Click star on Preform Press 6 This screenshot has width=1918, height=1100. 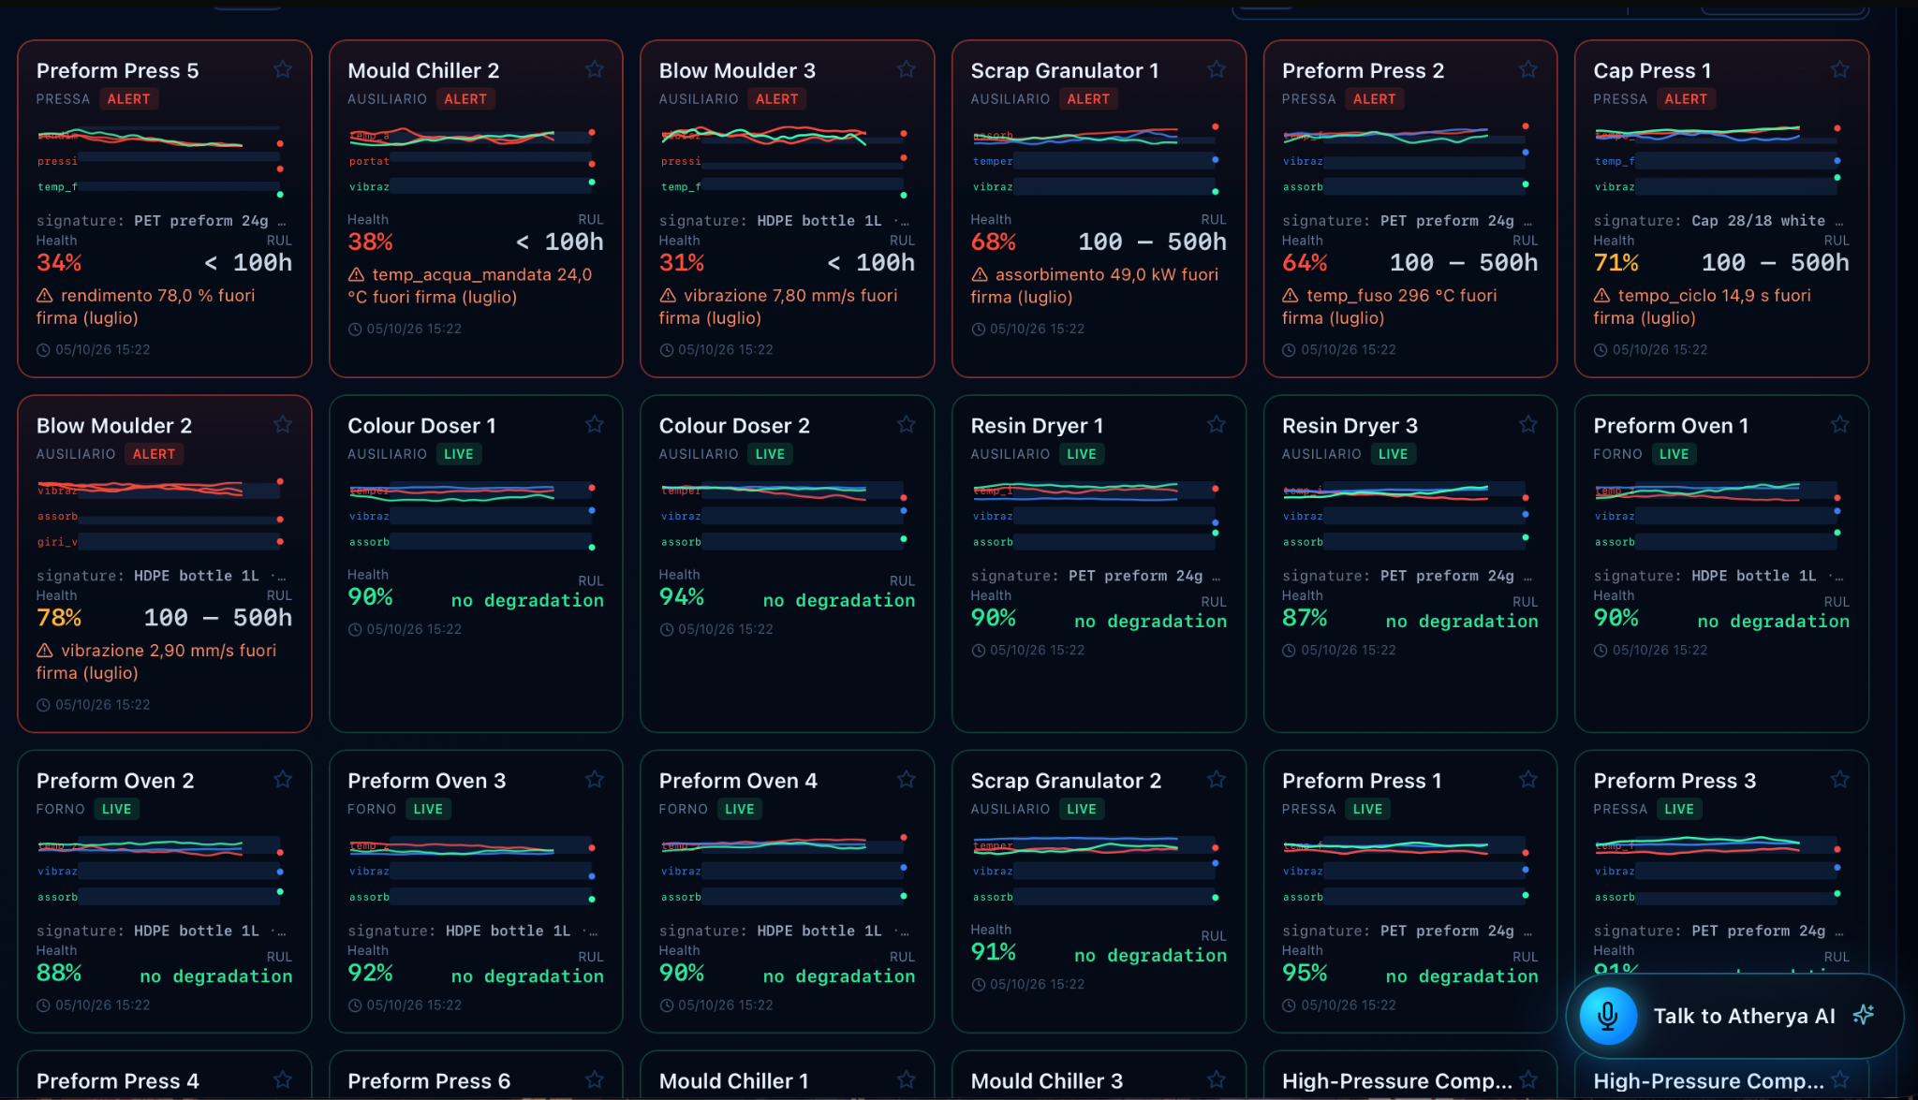[x=594, y=1079]
